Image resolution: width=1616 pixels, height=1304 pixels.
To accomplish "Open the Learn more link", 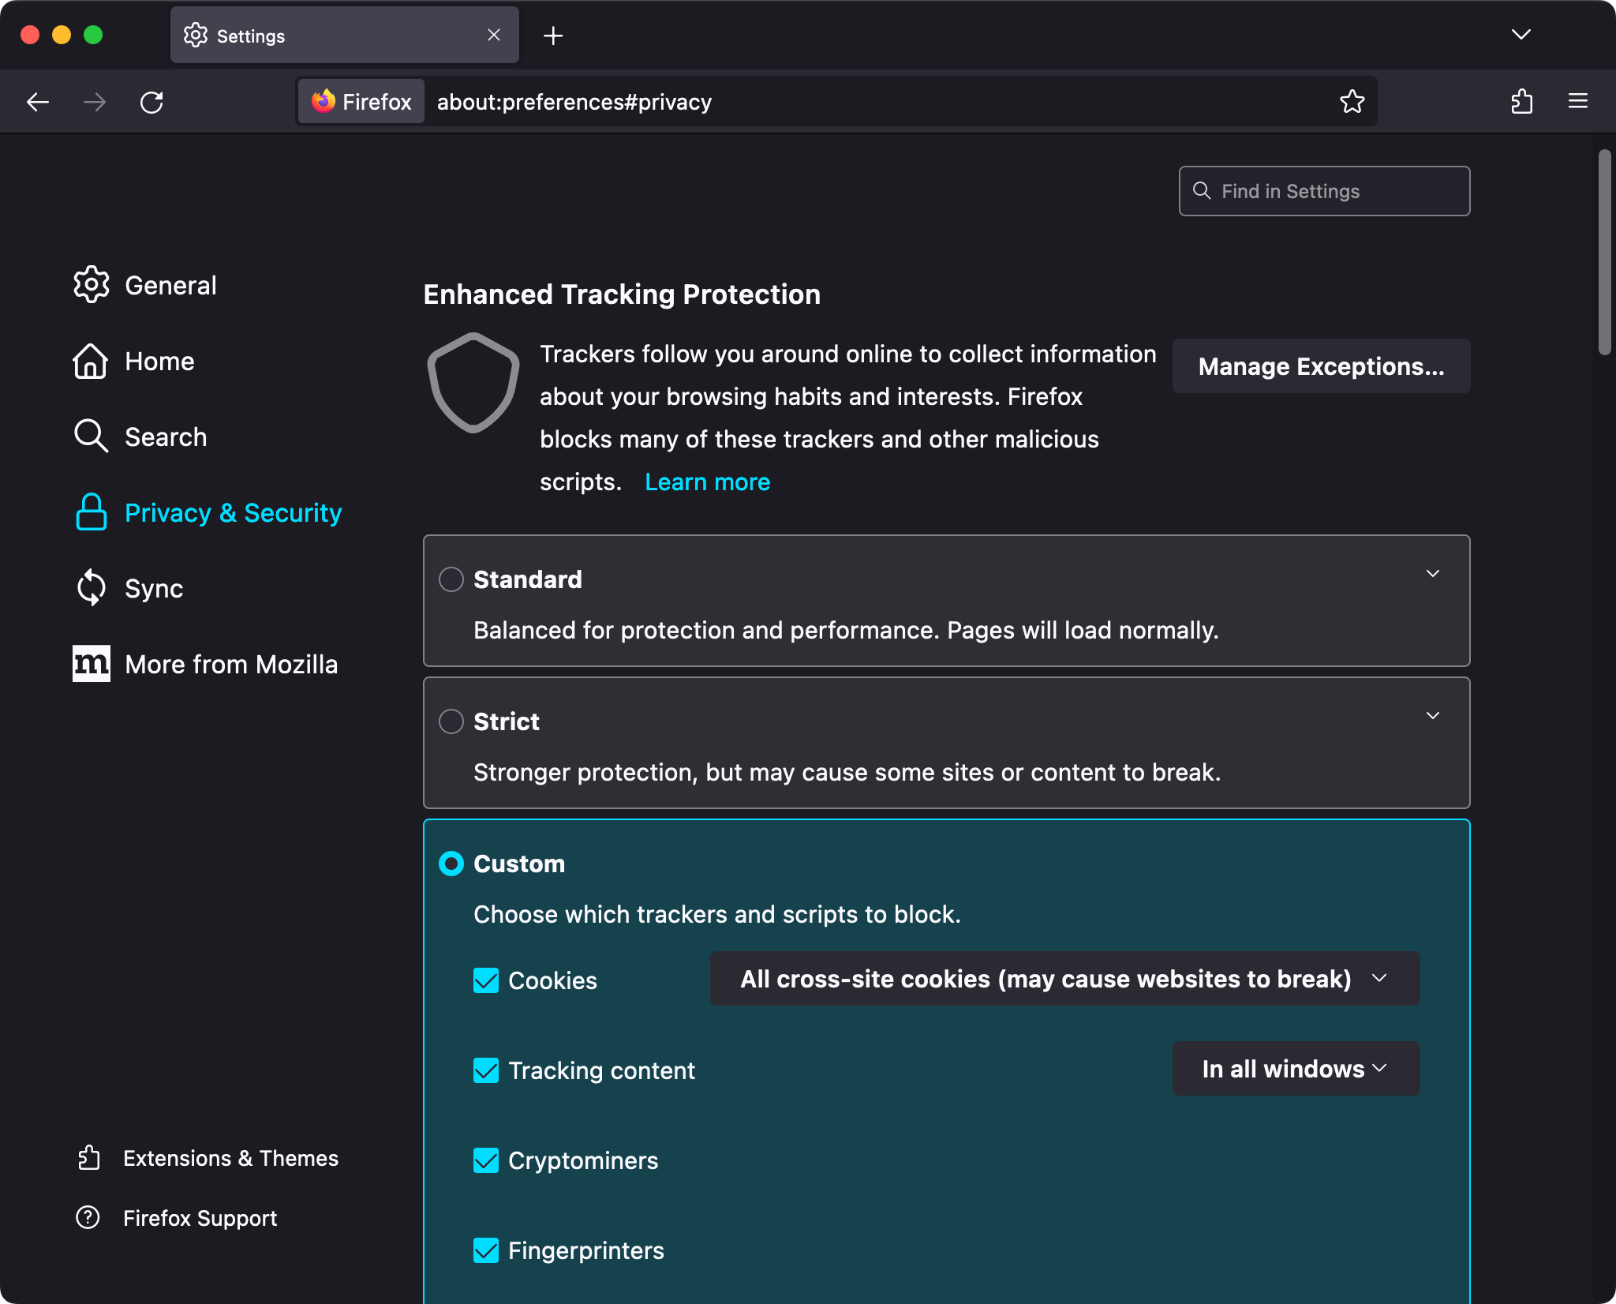I will 707,482.
